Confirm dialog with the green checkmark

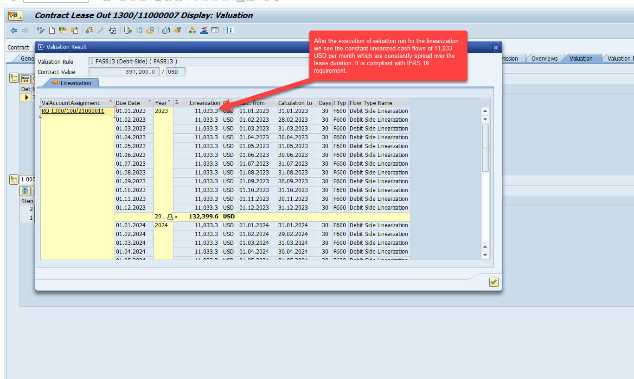pos(493,282)
